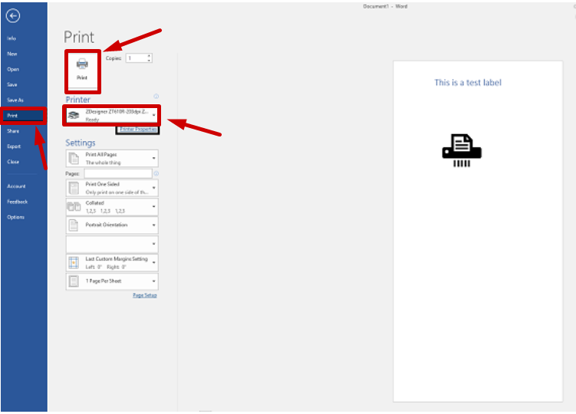Screen dimensions: 576x414
Task: Select Save As in the sidebar
Action: coord(15,100)
